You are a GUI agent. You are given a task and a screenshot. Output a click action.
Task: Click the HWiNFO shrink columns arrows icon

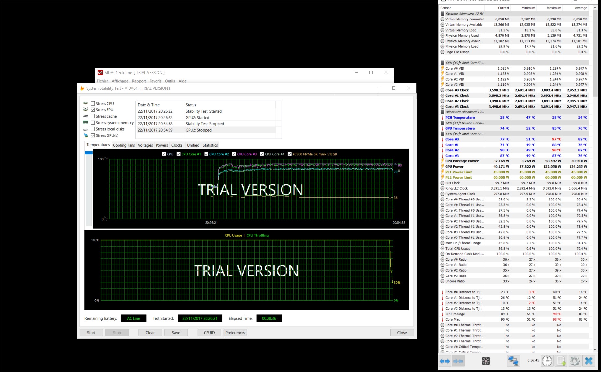[458, 361]
